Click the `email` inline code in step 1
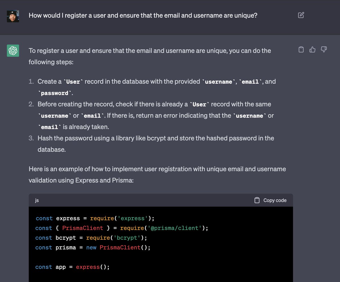340x282 pixels. point(250,82)
